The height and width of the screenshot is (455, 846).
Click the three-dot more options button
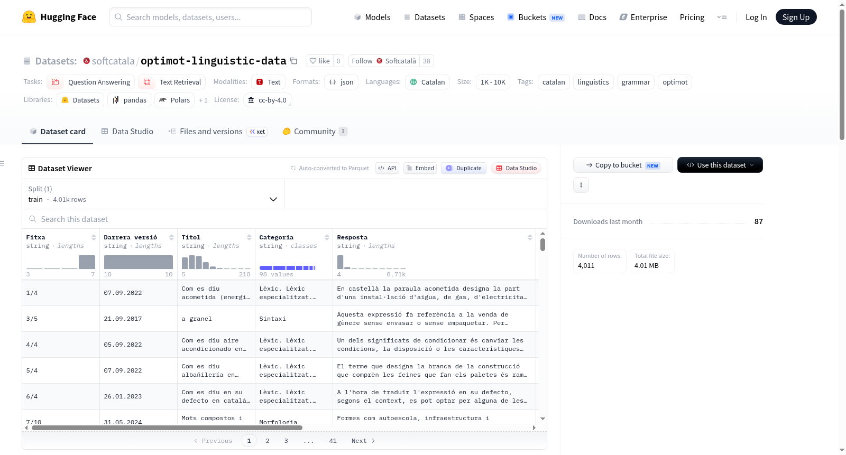pos(581,185)
